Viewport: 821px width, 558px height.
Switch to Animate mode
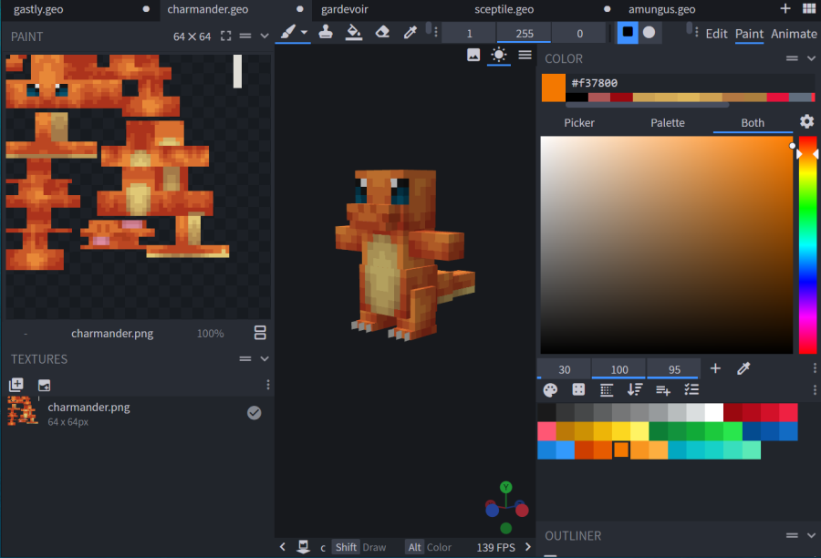794,34
